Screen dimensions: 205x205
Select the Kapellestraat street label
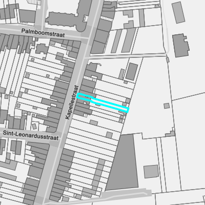(72, 102)
